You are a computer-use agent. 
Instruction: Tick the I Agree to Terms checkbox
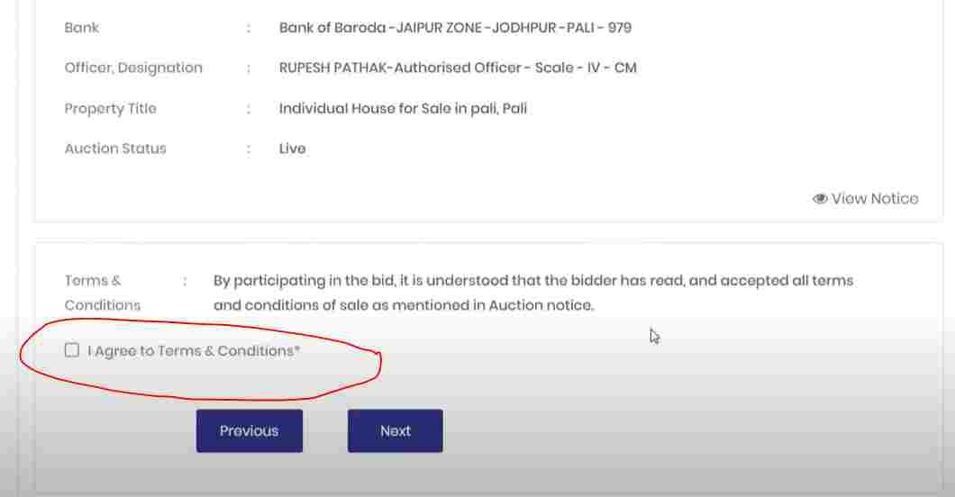tap(72, 350)
